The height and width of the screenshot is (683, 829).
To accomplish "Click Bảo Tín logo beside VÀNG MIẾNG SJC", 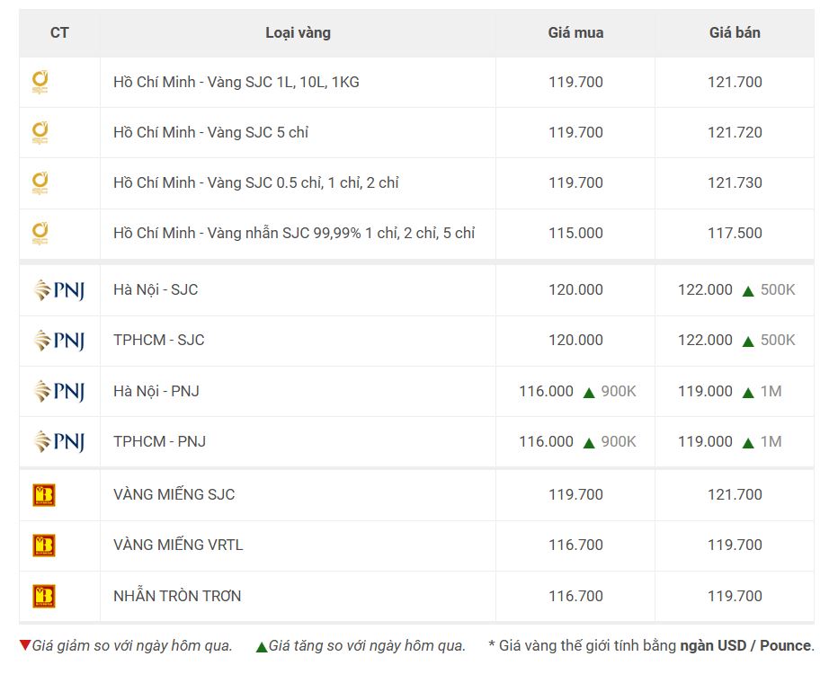I will point(44,495).
